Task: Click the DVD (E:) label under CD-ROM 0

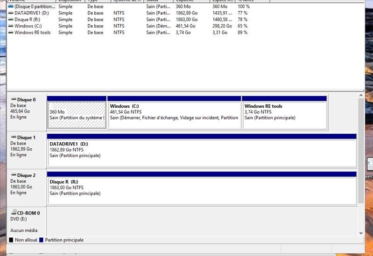Action: coord(19,219)
